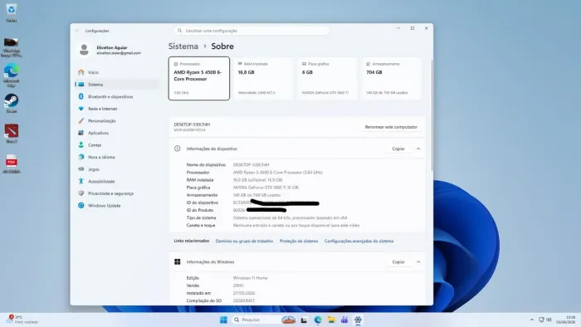
Task: Click the Acessibilidade icon
Action: 81,181
